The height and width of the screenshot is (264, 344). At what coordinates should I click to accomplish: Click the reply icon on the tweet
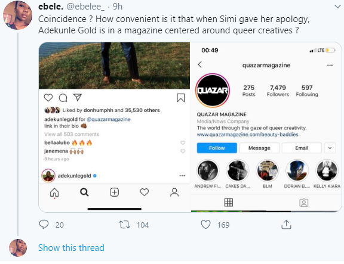pos(44,225)
